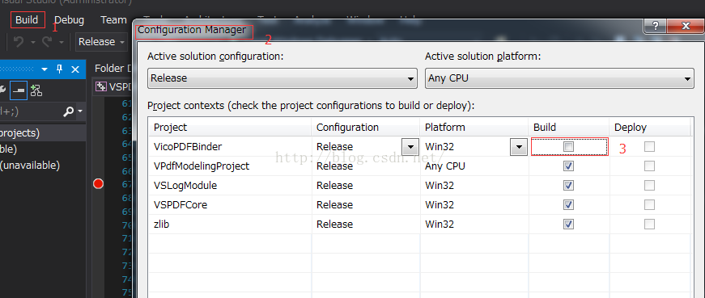Open Active solution platform Any CPU dropdown
This screenshot has width=705, height=298.
tap(558, 78)
